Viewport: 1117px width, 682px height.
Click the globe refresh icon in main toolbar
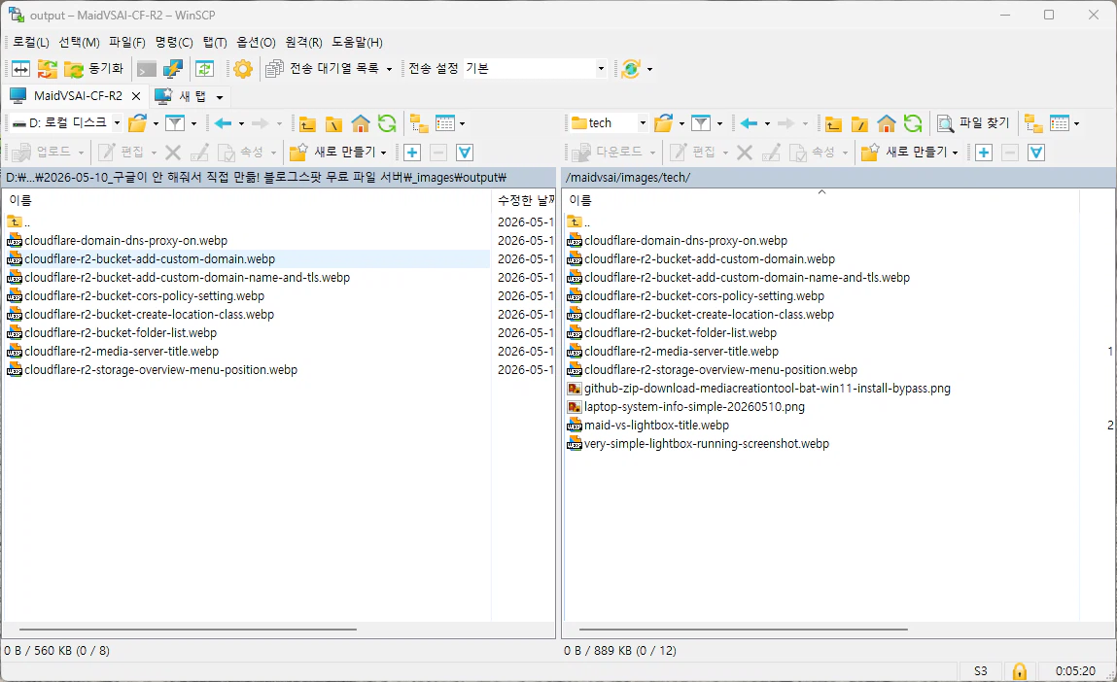631,69
